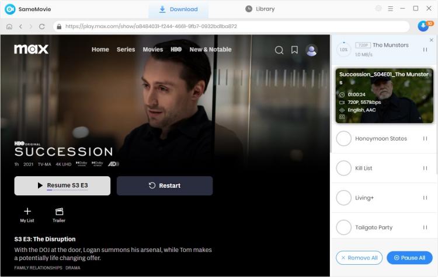The image size is (438, 277).
Task: Click the S3 E3: The Disruption title
Action: [45, 239]
